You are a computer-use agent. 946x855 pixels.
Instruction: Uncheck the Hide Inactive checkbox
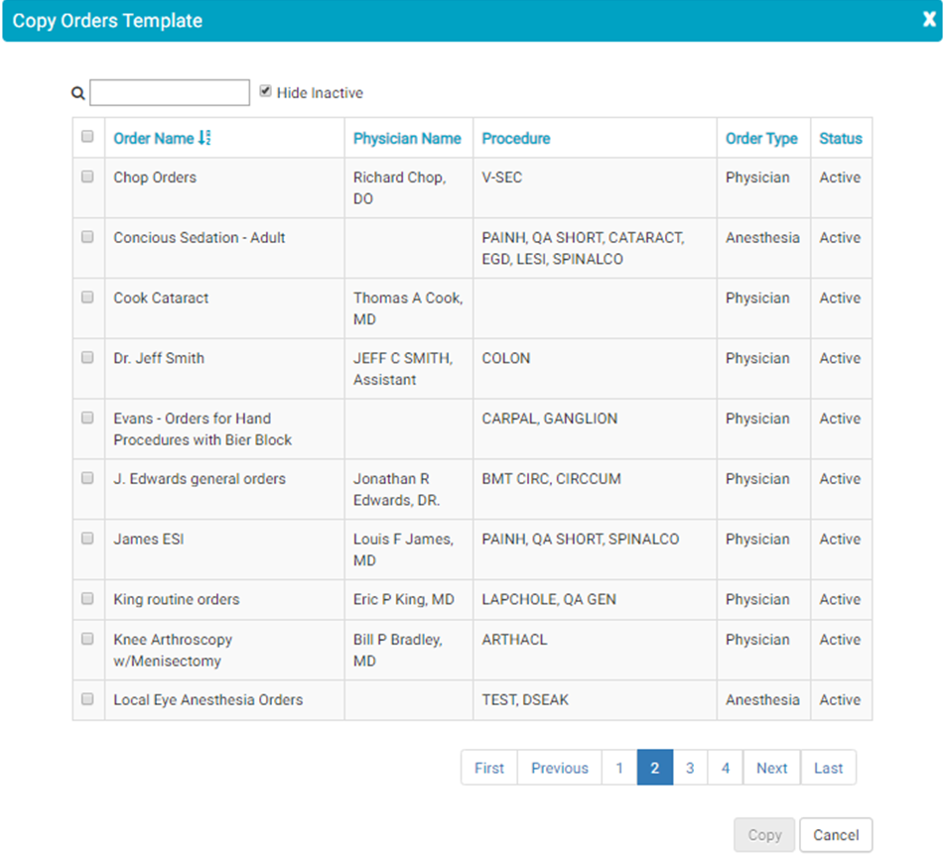tap(265, 91)
